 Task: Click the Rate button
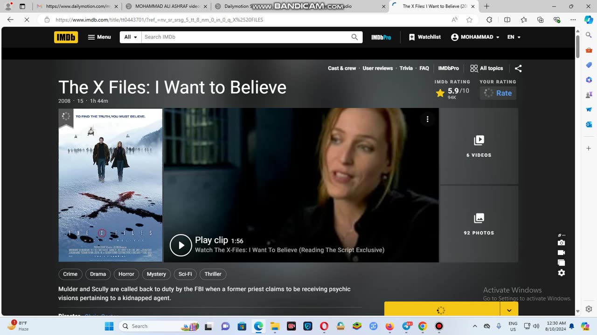pos(498,93)
